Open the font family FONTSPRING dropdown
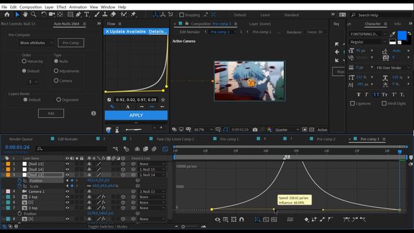 click(x=368, y=34)
